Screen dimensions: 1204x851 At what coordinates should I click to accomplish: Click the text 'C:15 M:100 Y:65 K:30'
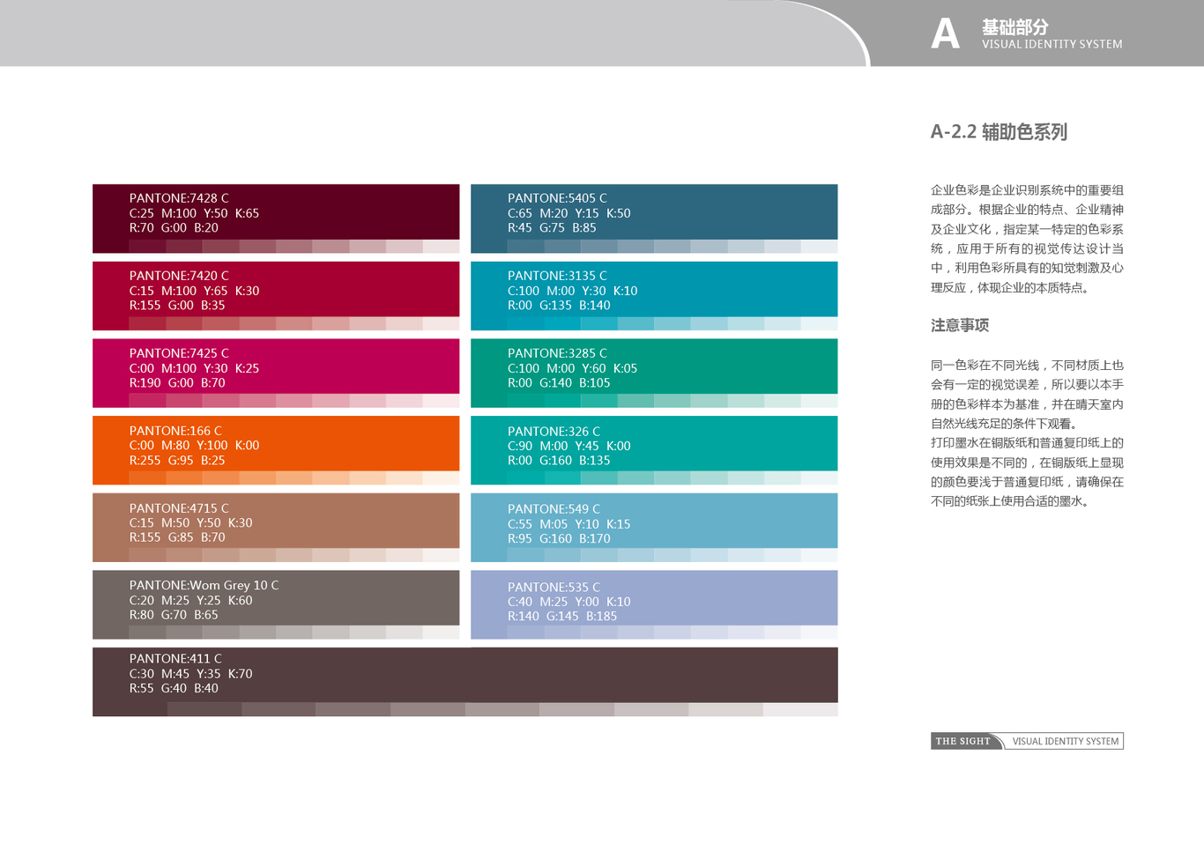coord(194,291)
